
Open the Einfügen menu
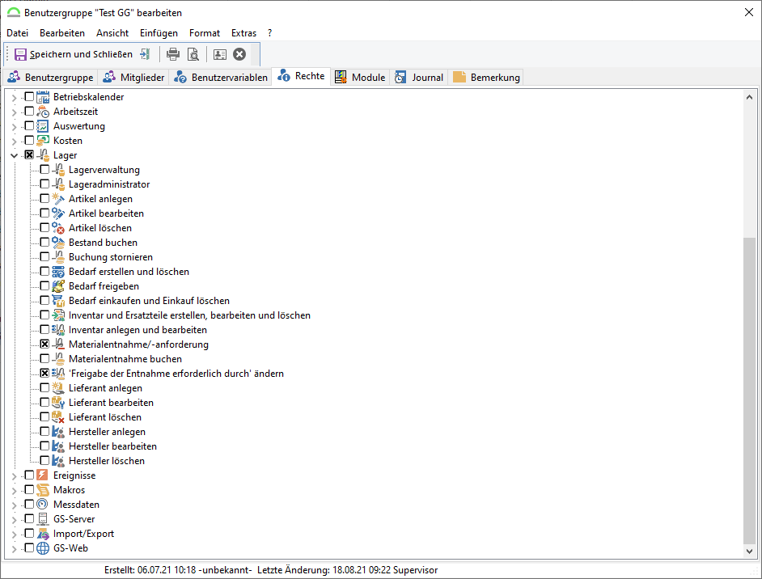pos(159,33)
